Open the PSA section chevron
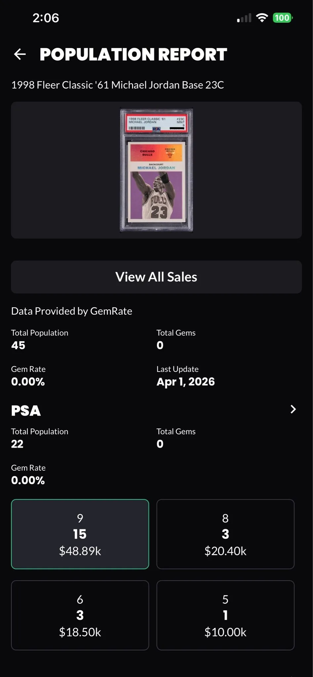Viewport: 313px width, 677px height. point(293,409)
